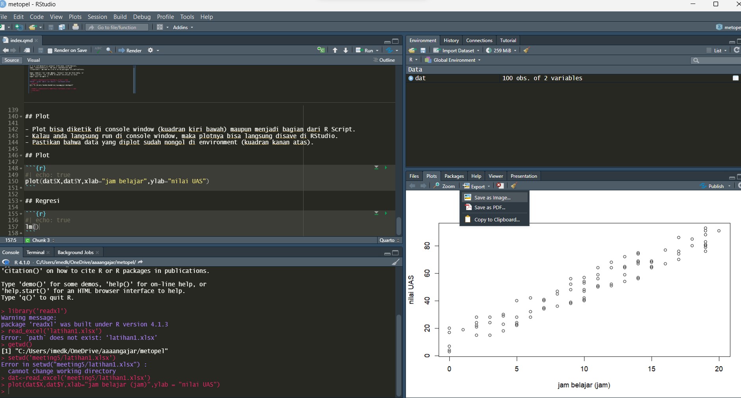Image resolution: width=741 pixels, height=398 pixels.
Task: Toggle the document Outline panel
Action: 385,60
